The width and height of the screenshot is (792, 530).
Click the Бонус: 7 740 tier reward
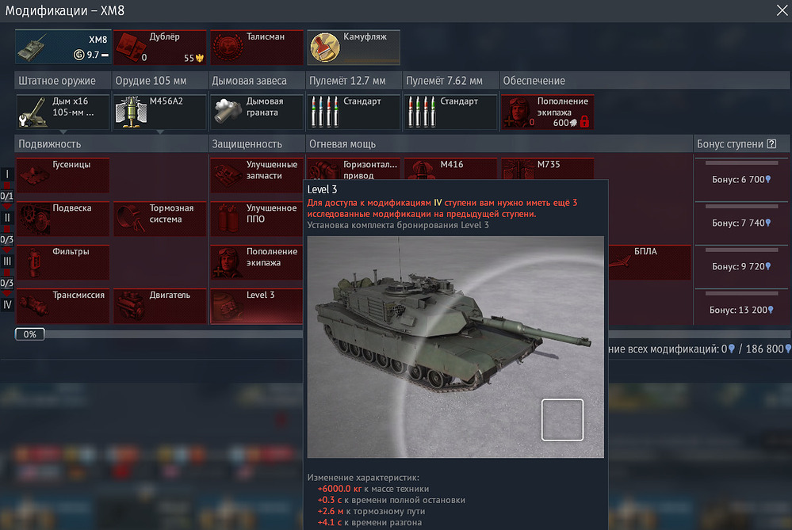pos(741,223)
